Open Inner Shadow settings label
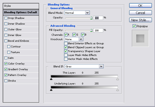The image size is (155, 107). [16, 24]
